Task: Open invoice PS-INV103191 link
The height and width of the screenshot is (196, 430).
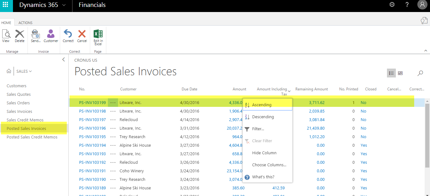Action: [92, 171]
